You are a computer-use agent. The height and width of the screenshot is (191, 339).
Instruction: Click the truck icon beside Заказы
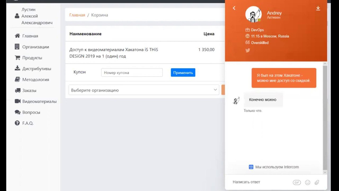point(17,90)
